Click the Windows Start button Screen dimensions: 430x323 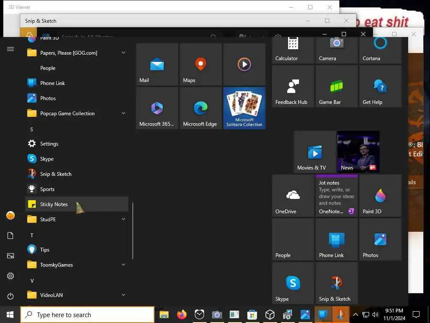tap(10, 315)
